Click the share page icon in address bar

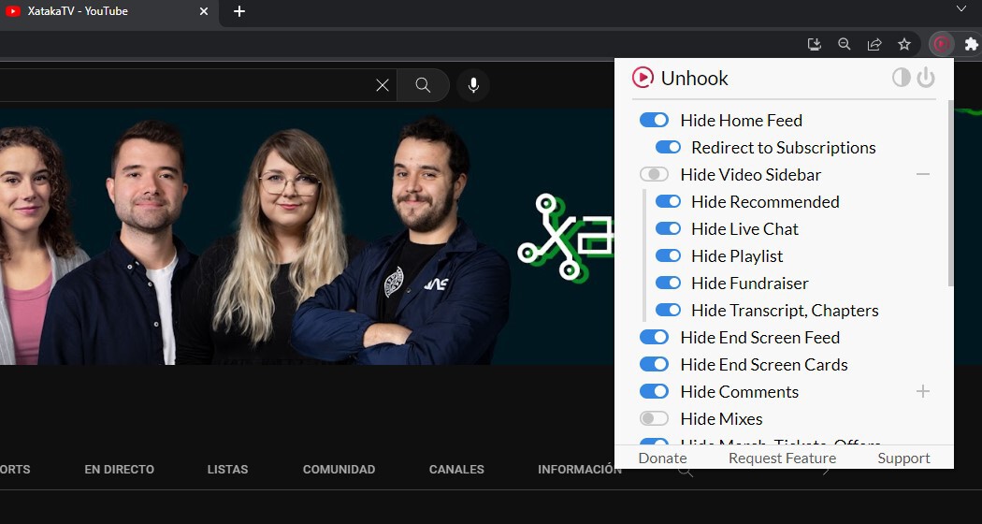point(874,44)
